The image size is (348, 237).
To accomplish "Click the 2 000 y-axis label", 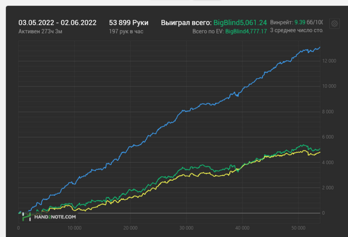I will pyautogui.click(x=328, y=188).
